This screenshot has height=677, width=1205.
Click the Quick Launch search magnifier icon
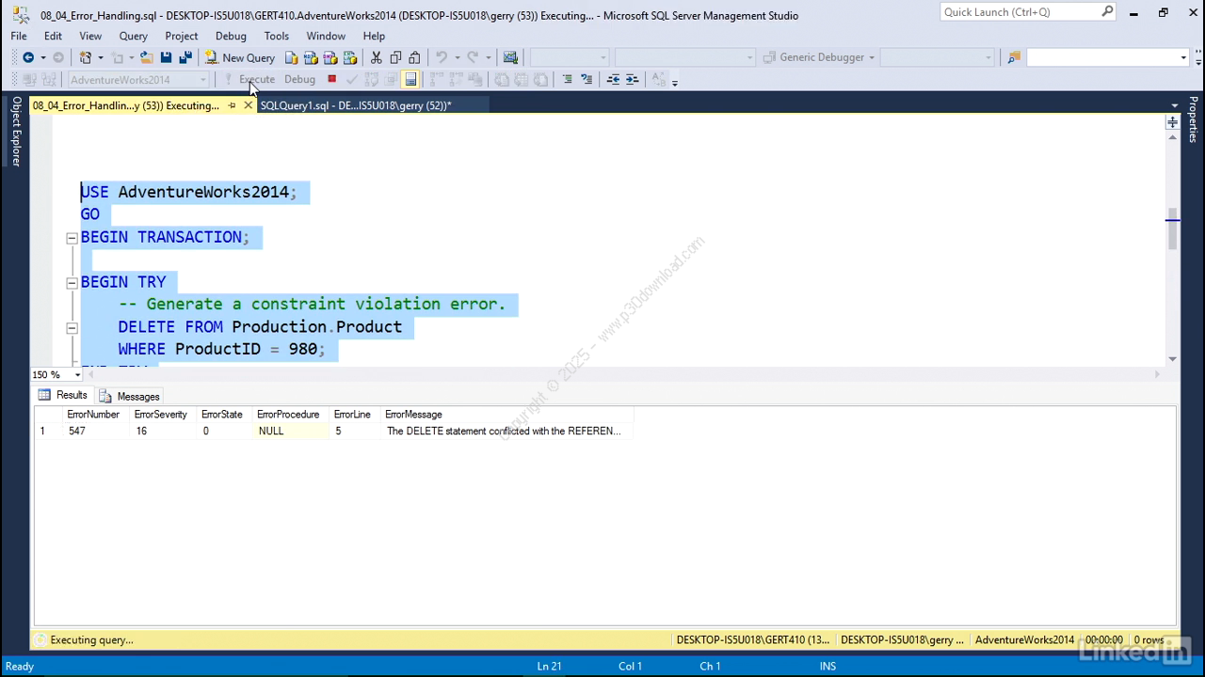(1107, 12)
